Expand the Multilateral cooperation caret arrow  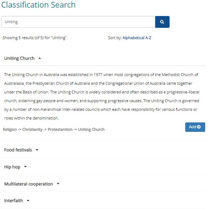(x=58, y=184)
